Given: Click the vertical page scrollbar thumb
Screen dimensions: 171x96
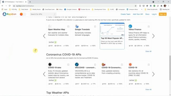Looking at the screenshot, I should point(170,68).
